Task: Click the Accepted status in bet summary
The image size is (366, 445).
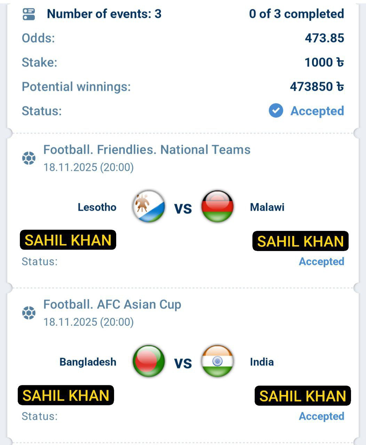Action: (317, 111)
